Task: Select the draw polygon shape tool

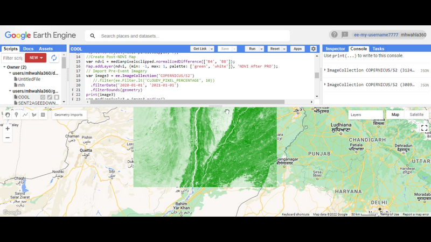Action: (x=34, y=115)
